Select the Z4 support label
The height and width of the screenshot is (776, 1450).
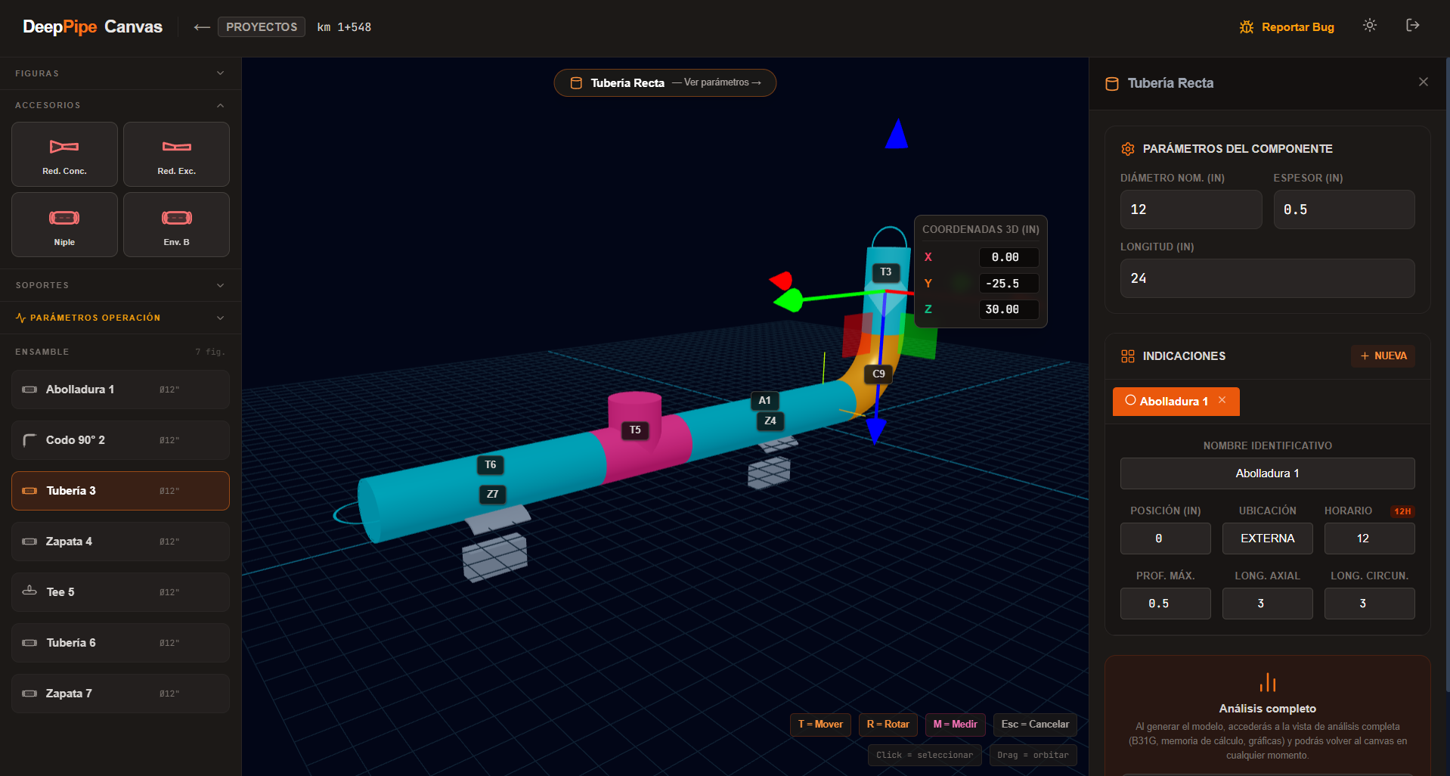coord(770,421)
